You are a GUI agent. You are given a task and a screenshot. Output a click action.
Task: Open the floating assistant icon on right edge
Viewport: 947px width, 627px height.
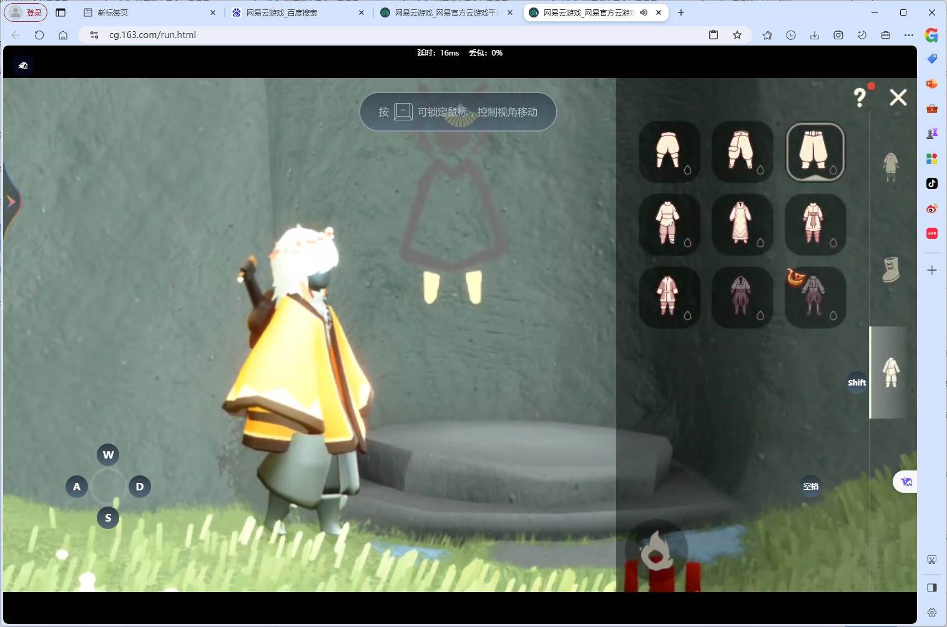pos(906,482)
